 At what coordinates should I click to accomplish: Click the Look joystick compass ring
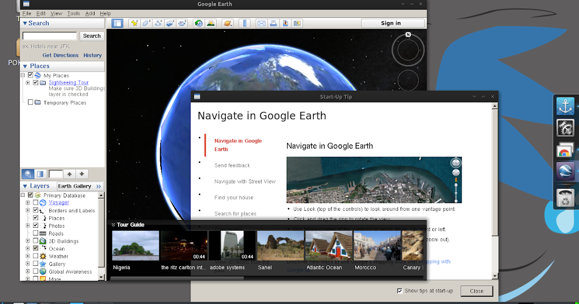pyautogui.click(x=408, y=49)
